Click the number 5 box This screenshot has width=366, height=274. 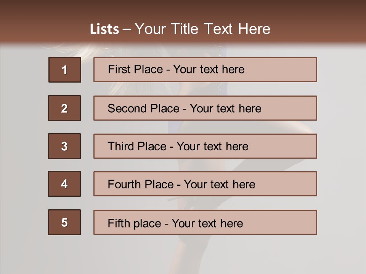(64, 222)
